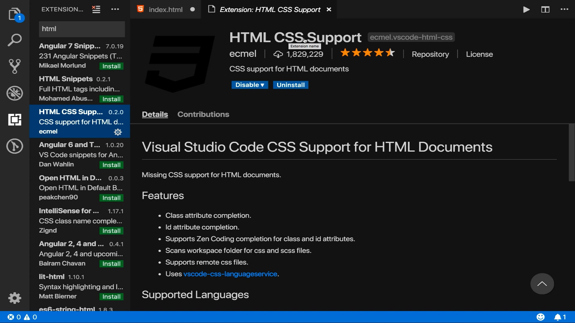
Task: Open the vscode-css-languageservice link
Action: 230,274
